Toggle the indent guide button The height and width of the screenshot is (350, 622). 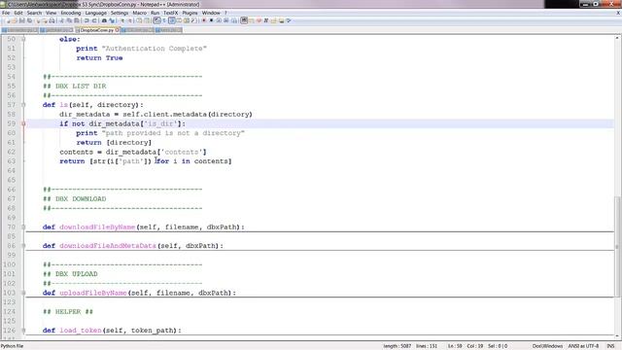[x=172, y=20]
